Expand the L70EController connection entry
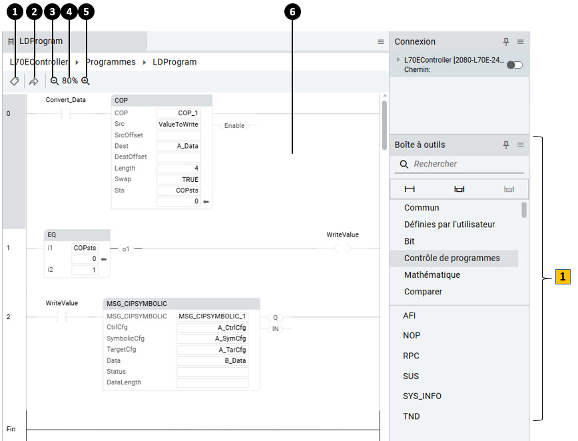The width and height of the screenshot is (578, 441). [398, 59]
